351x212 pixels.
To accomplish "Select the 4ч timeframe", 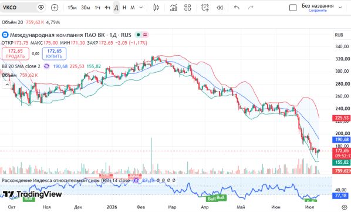I will click(x=107, y=8).
